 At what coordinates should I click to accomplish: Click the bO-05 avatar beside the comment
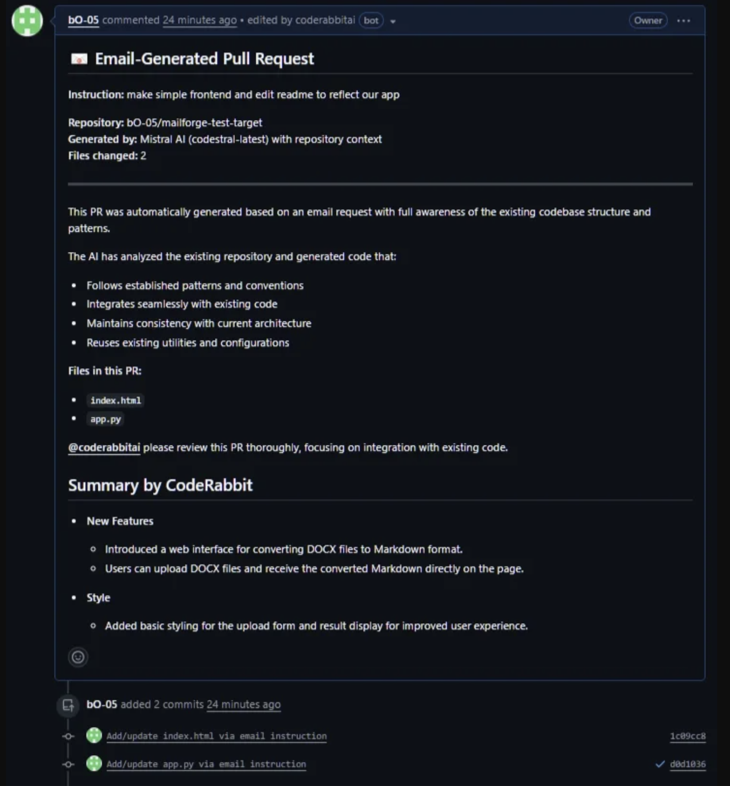click(27, 21)
